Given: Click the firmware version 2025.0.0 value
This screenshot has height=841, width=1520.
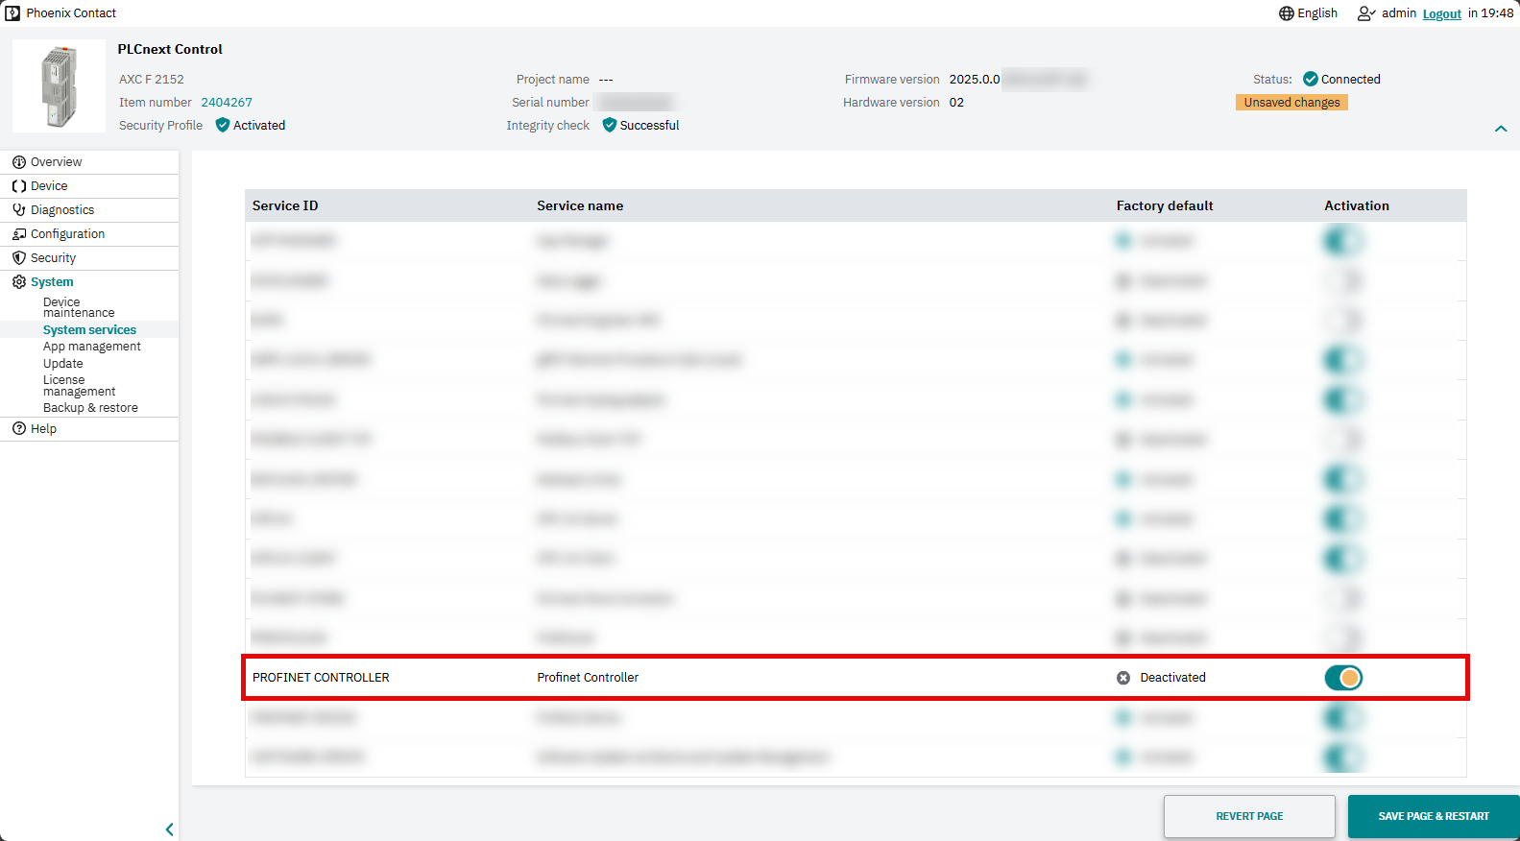Looking at the screenshot, I should [x=975, y=79].
